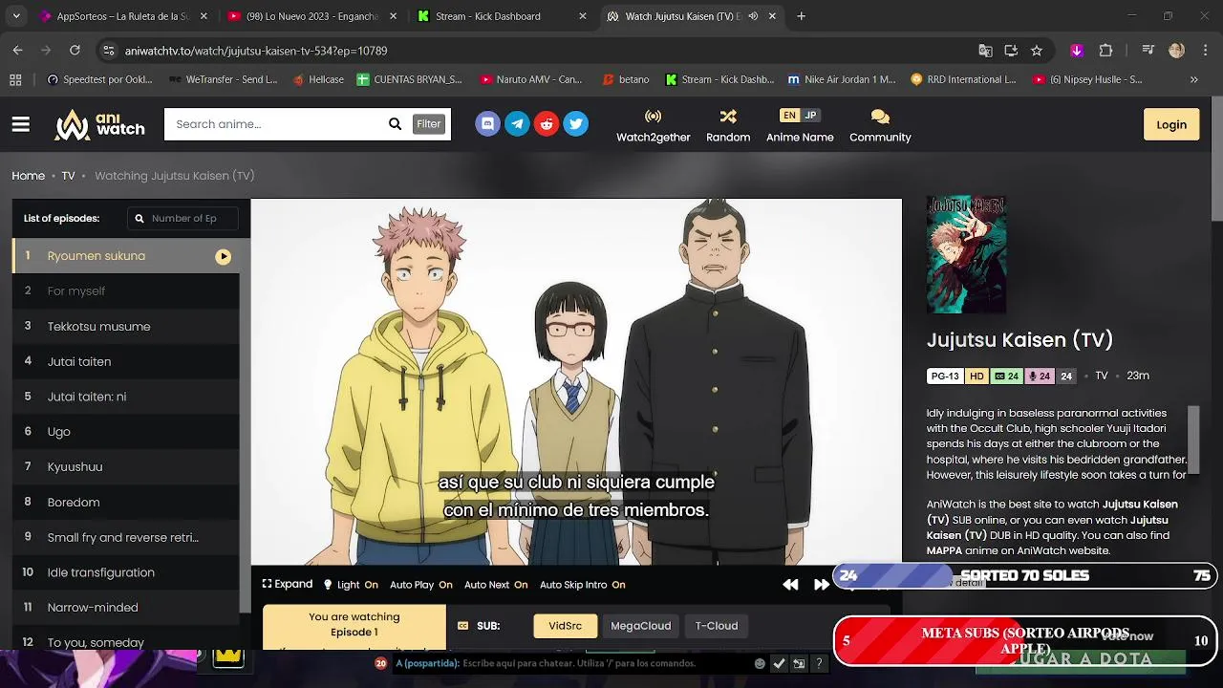
Task: Expand the video player
Action: point(288,584)
